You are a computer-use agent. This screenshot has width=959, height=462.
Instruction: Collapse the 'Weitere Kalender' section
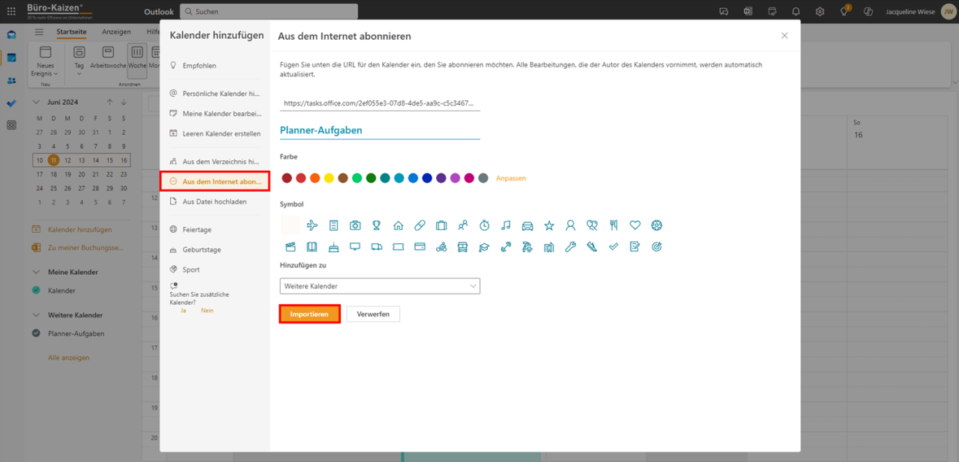[x=37, y=314]
